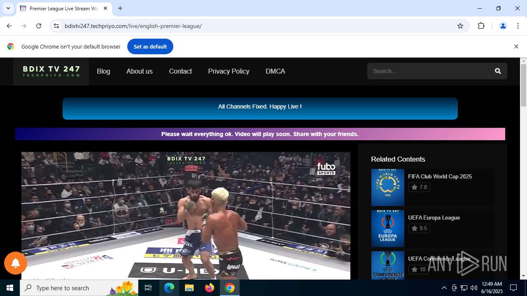This screenshot has width=527, height=296.
Task: Open the Blog menu item
Action: pyautogui.click(x=103, y=71)
